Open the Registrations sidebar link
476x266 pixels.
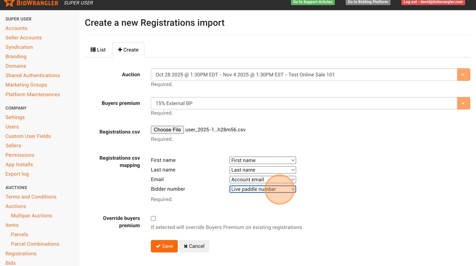[x=21, y=254]
